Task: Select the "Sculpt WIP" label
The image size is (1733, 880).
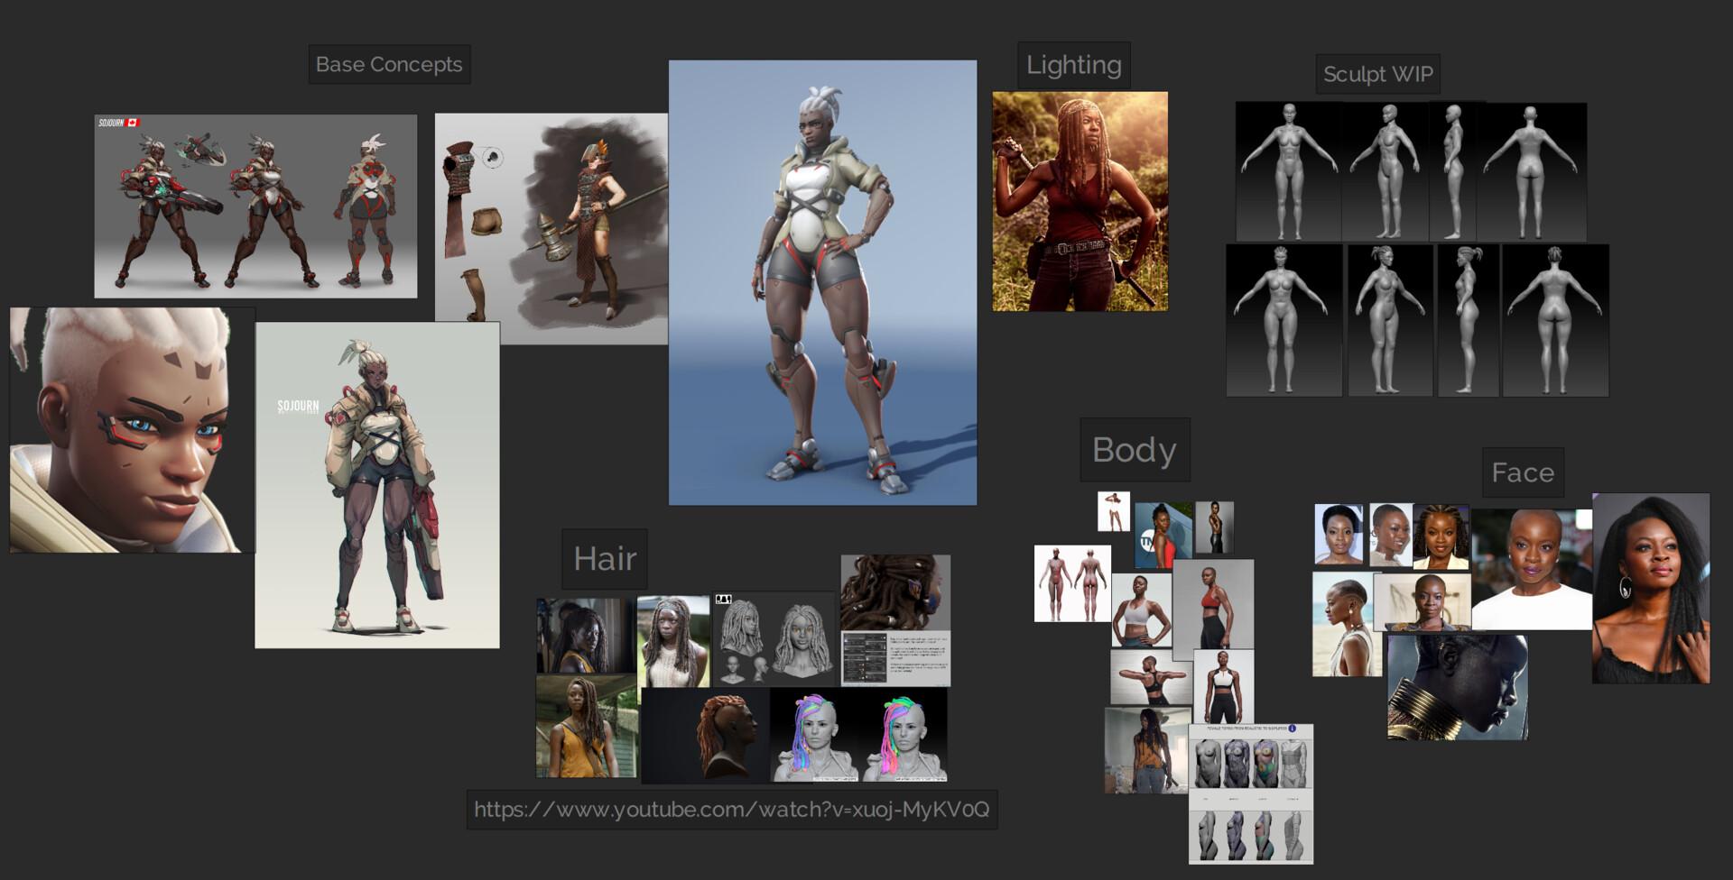Action: [x=1377, y=74]
